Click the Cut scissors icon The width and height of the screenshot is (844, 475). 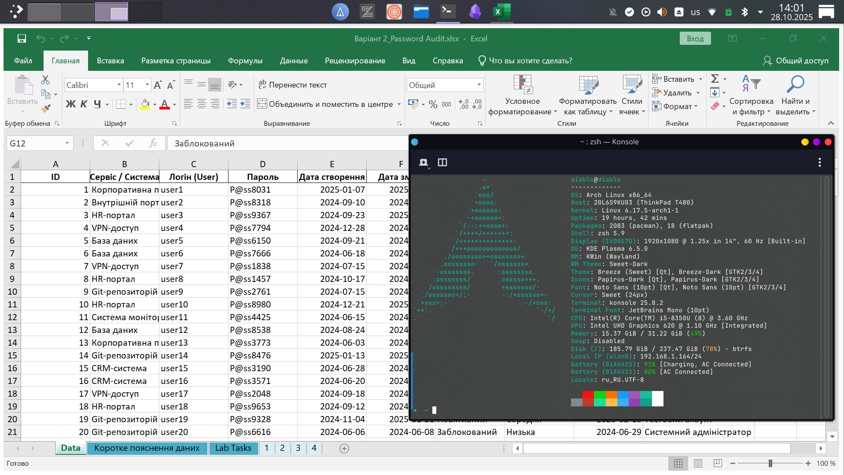coord(45,80)
